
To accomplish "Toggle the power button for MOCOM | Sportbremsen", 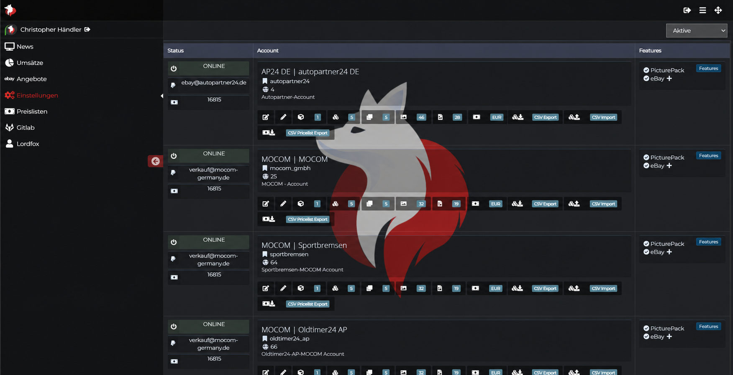I will [x=174, y=242].
